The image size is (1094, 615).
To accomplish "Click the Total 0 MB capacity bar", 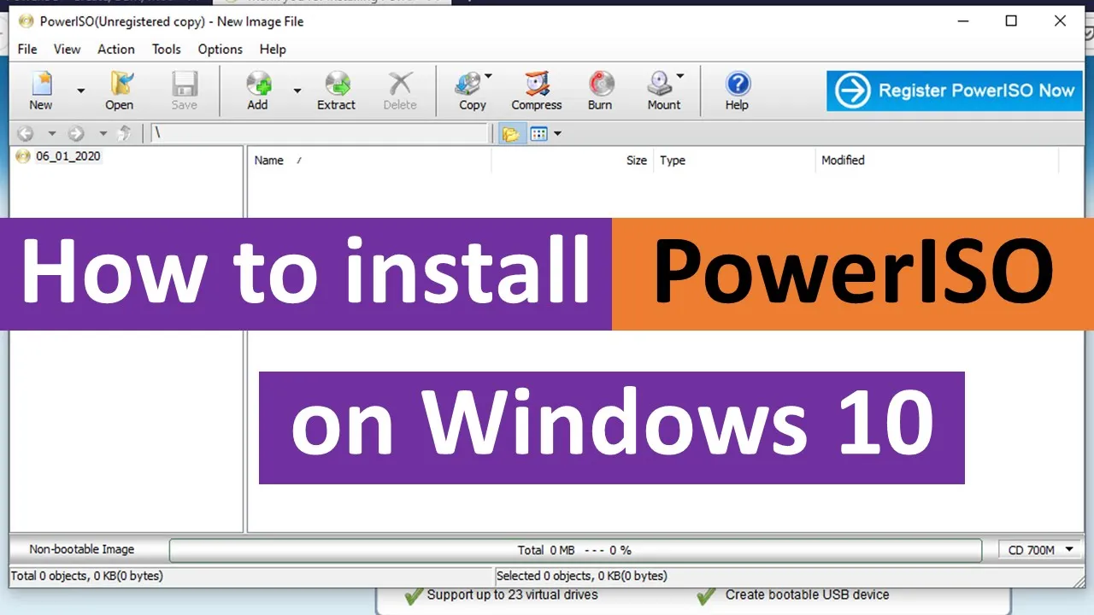I will 575,550.
